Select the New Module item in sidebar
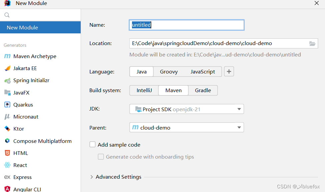 pos(40,27)
